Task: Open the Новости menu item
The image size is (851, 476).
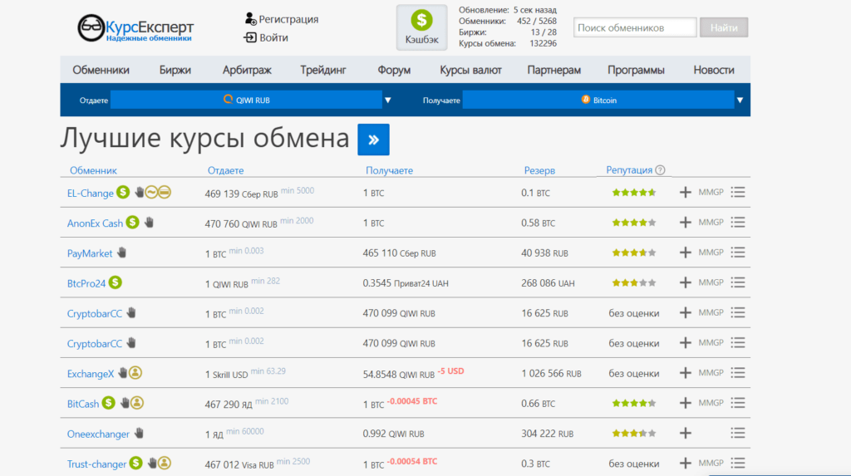Action: (714, 70)
